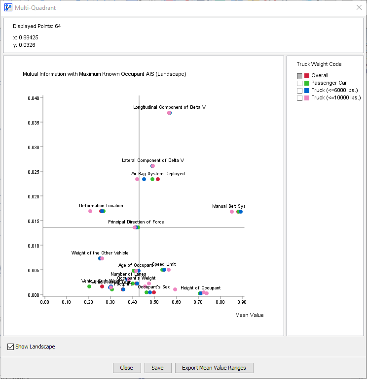The height and width of the screenshot is (379, 367).
Task: Close the Multi-Quadrant window with X
Action: tap(359, 7)
